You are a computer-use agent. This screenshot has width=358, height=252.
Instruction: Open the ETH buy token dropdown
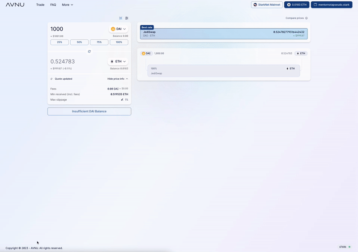(x=118, y=61)
